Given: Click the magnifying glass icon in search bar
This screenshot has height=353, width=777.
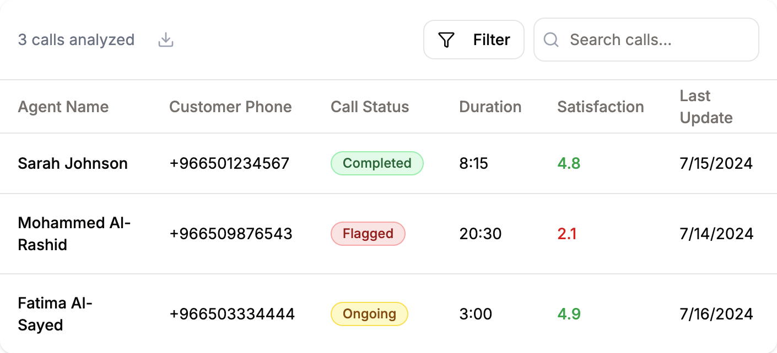Looking at the screenshot, I should point(551,40).
